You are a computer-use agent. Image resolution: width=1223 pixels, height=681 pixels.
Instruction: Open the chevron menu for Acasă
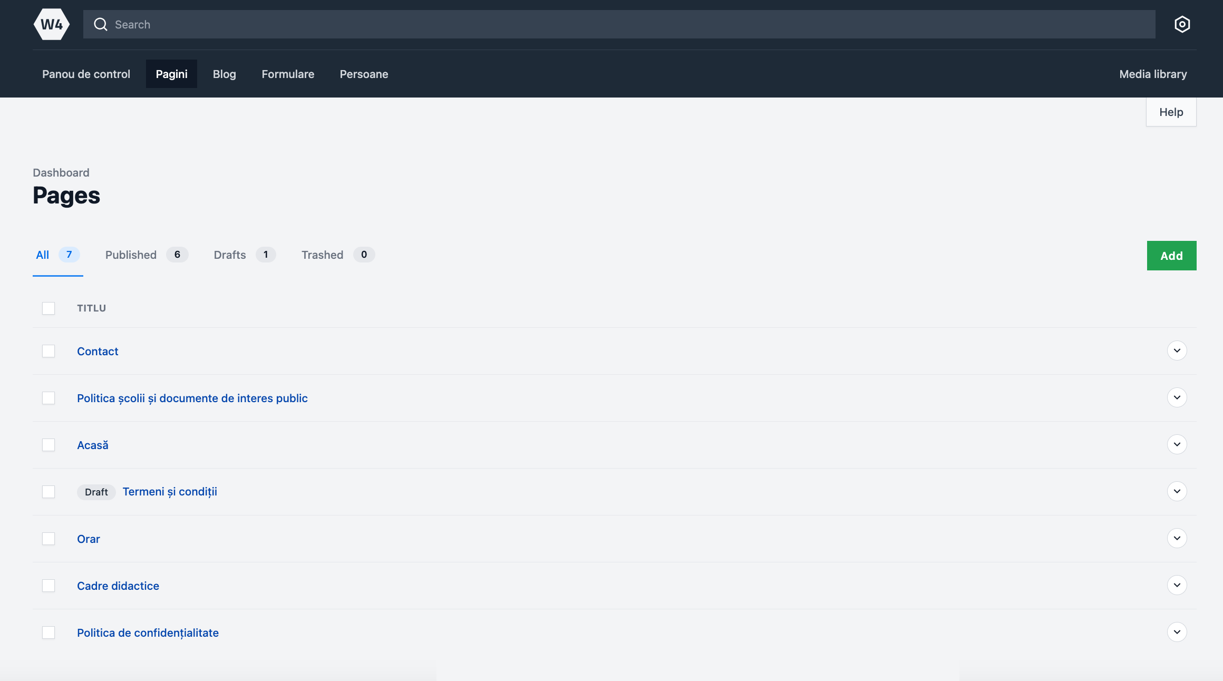point(1177,444)
